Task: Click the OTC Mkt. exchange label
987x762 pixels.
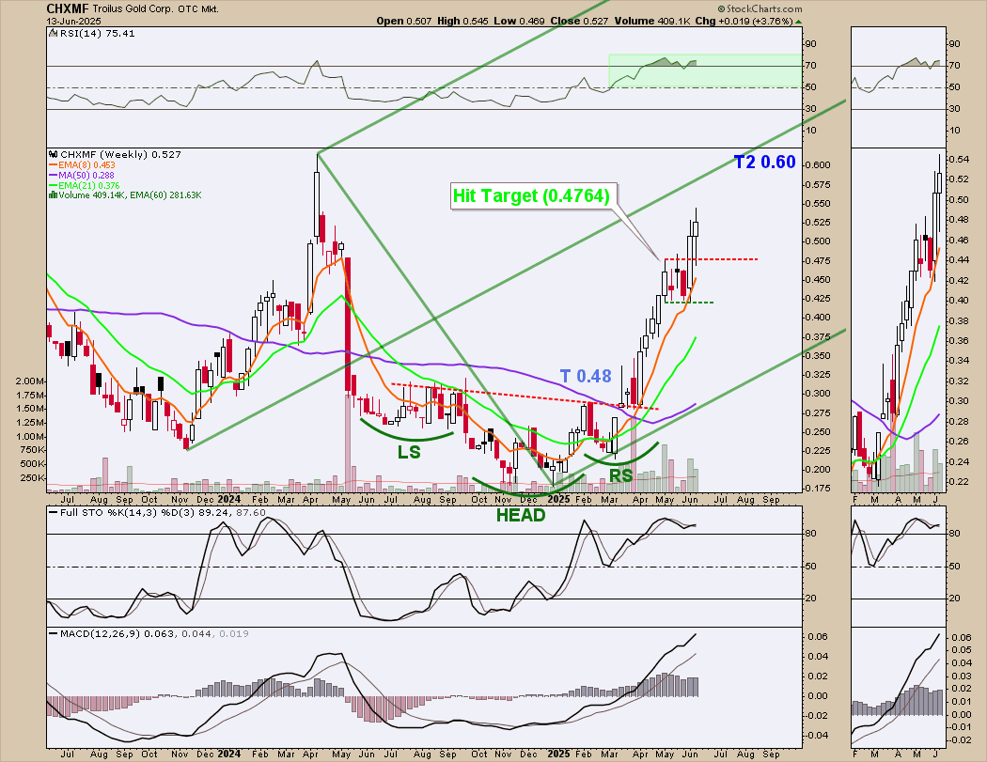Action: 199,9
